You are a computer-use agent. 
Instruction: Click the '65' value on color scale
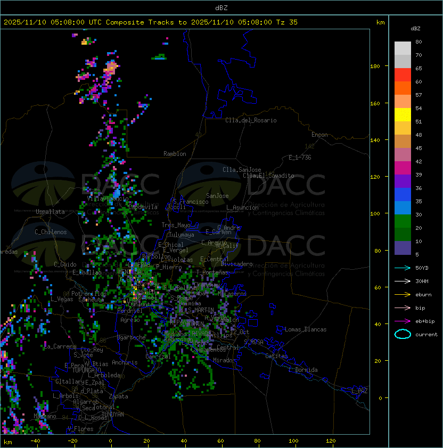coord(419,68)
